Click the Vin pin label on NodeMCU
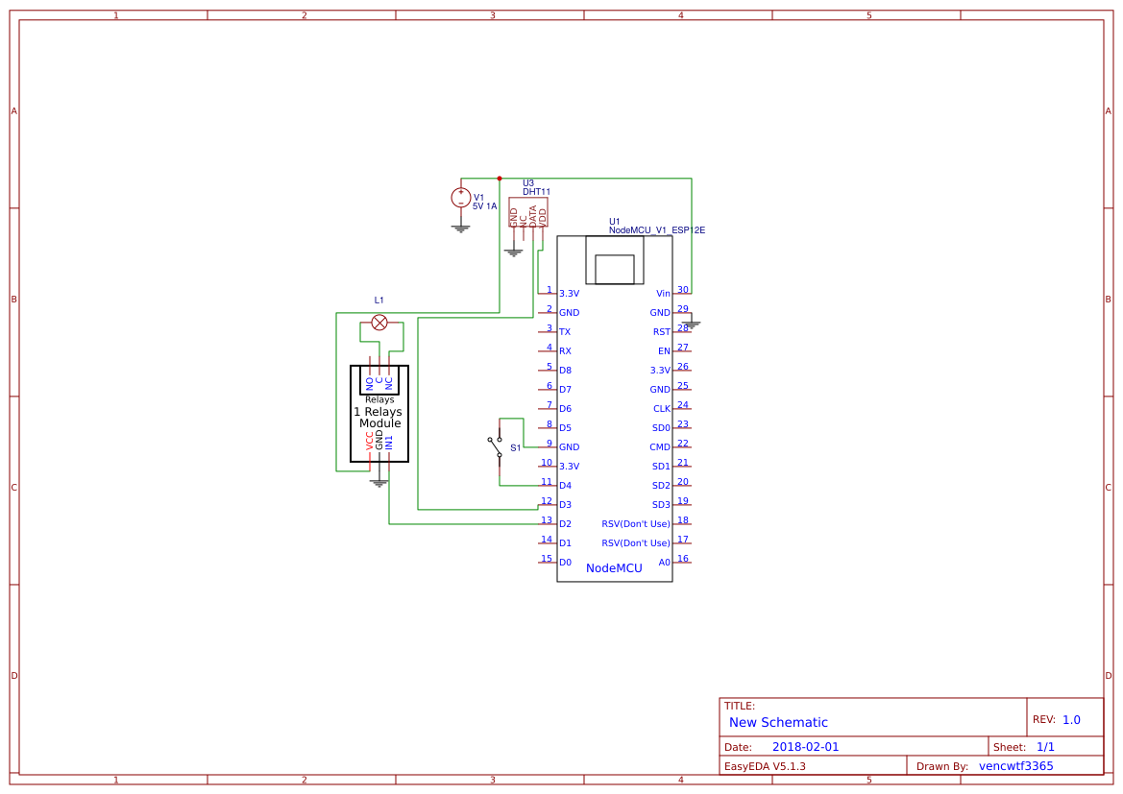 663,294
